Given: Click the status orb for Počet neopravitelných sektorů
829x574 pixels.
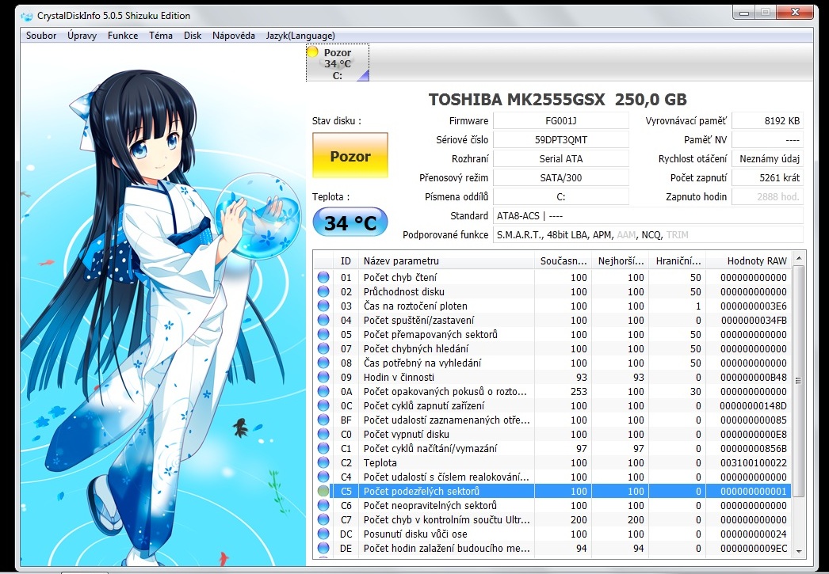Looking at the screenshot, I should click(323, 505).
